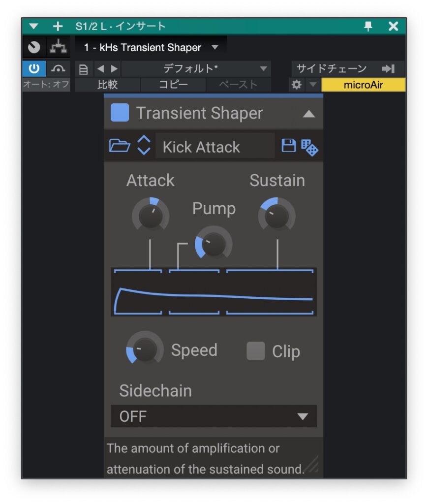428x504 pixels.
Task: Click the Kick Attack preset name field
Action: [x=214, y=147]
